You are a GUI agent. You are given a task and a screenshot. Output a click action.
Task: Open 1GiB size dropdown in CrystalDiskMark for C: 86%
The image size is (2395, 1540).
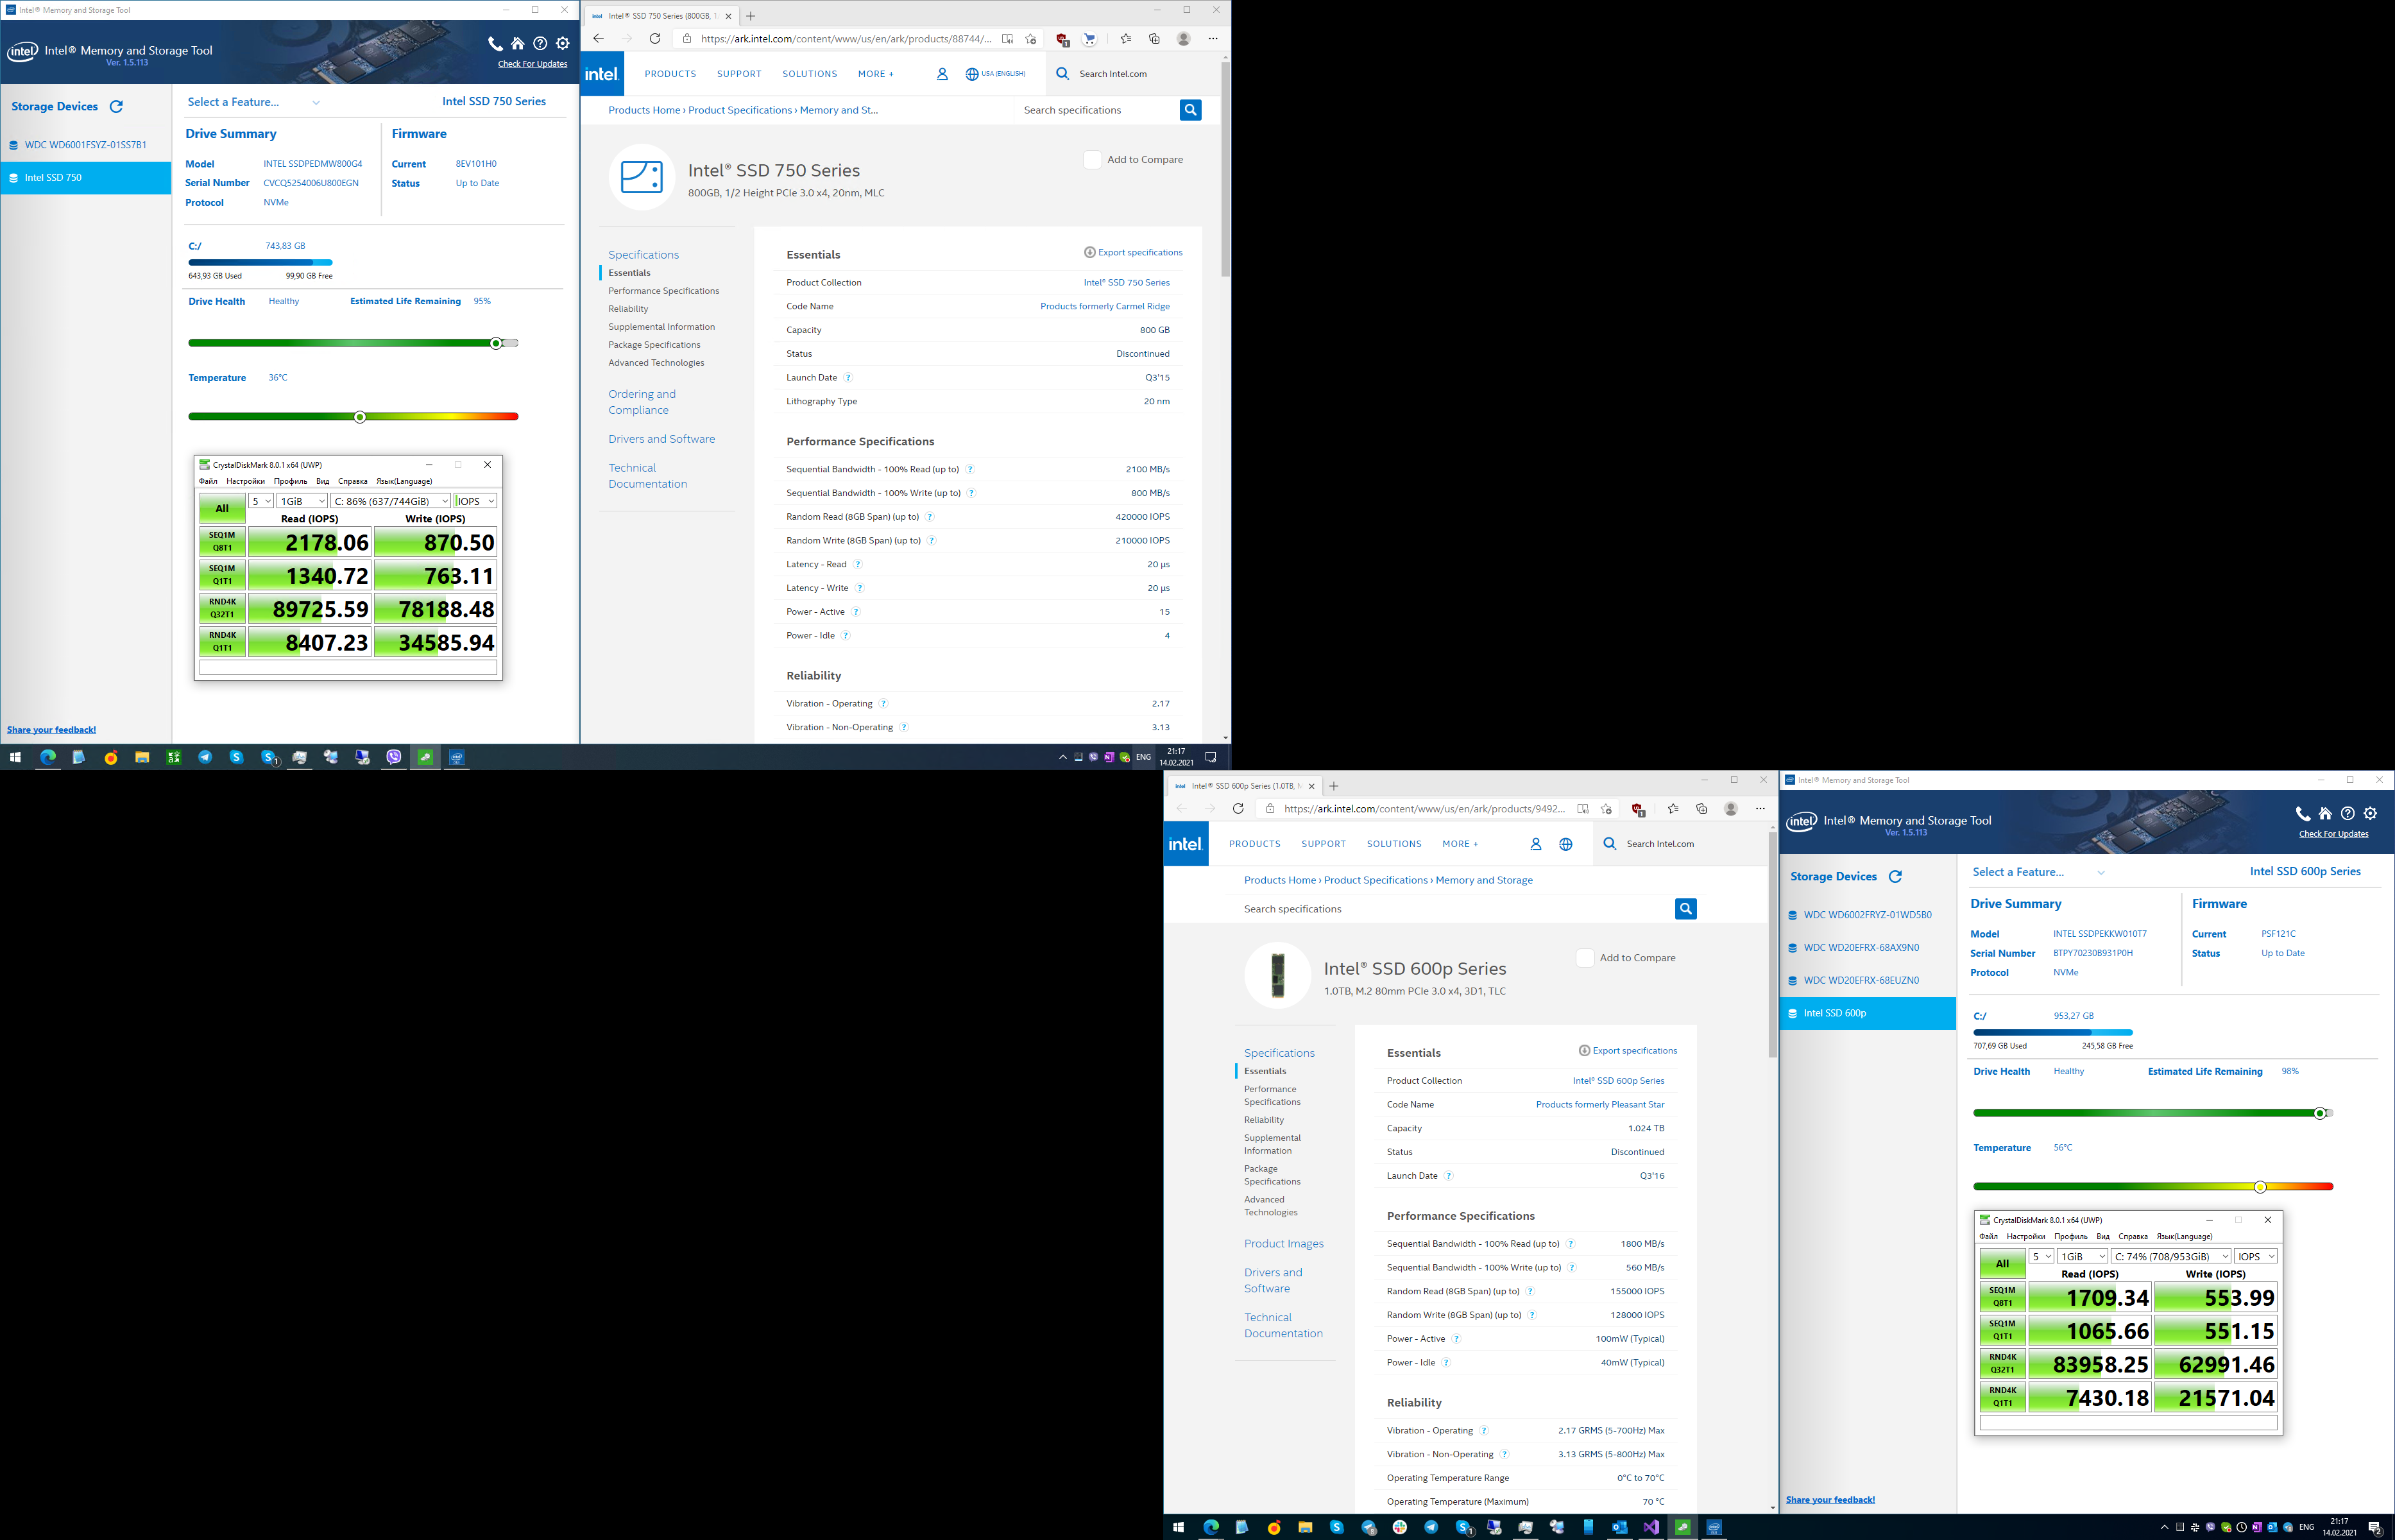click(302, 501)
